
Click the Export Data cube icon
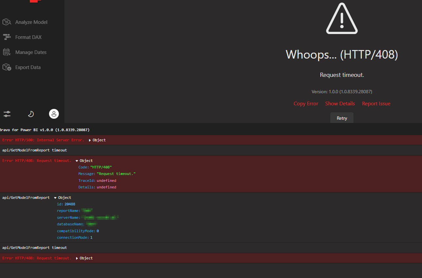(7, 67)
